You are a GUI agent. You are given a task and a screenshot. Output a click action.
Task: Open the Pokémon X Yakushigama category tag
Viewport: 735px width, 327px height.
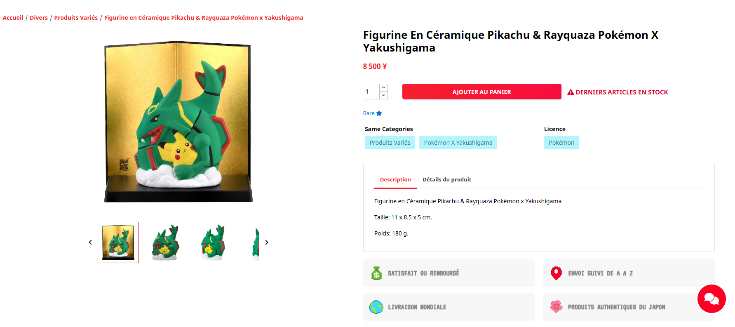(458, 143)
